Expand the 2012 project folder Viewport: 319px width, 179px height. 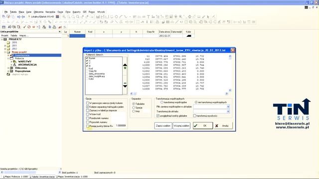[5, 49]
